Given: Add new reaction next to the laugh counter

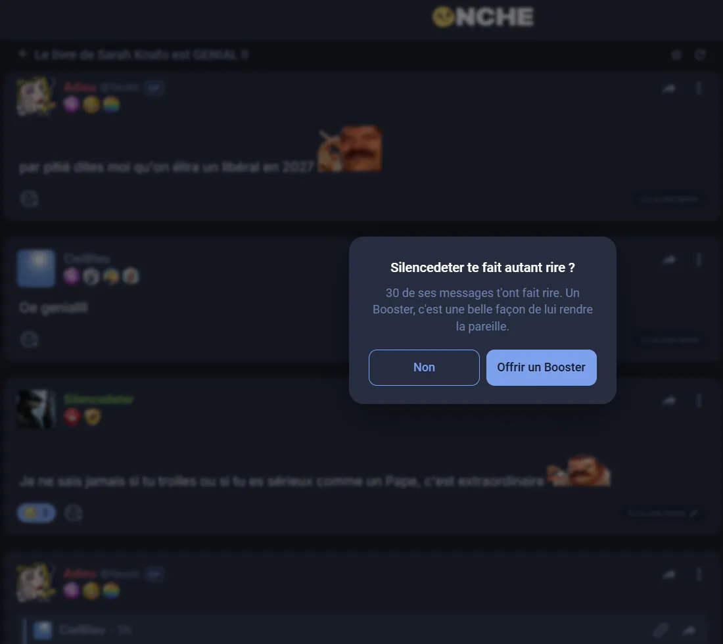Looking at the screenshot, I should click(73, 513).
